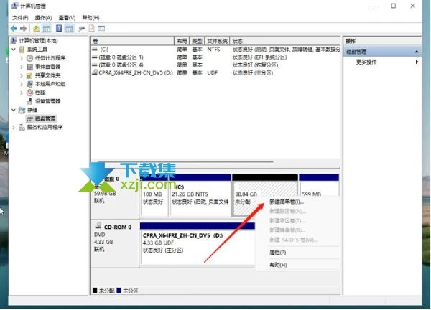The height and width of the screenshot is (310, 431).
Task: Sort by the 类型 column header
Action: point(197,41)
